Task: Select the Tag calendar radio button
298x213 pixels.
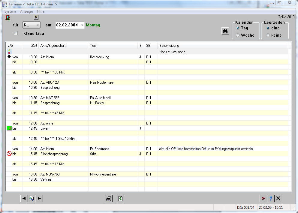Action: 238,28
